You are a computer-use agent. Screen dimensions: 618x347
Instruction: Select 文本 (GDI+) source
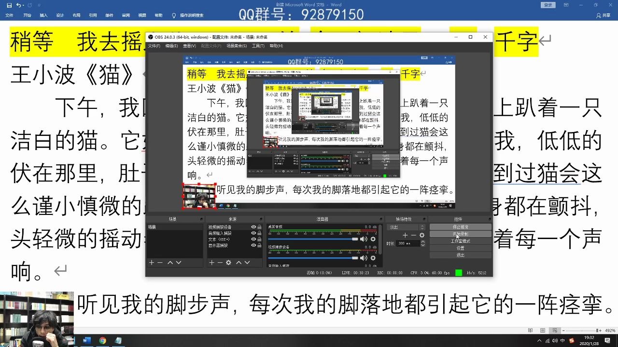click(219, 239)
